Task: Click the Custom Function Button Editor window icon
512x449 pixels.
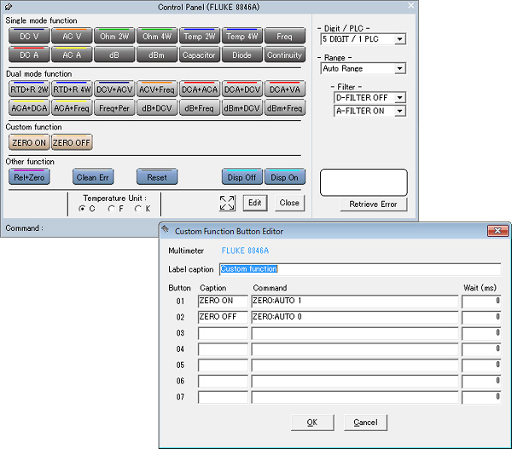Action: (166, 230)
